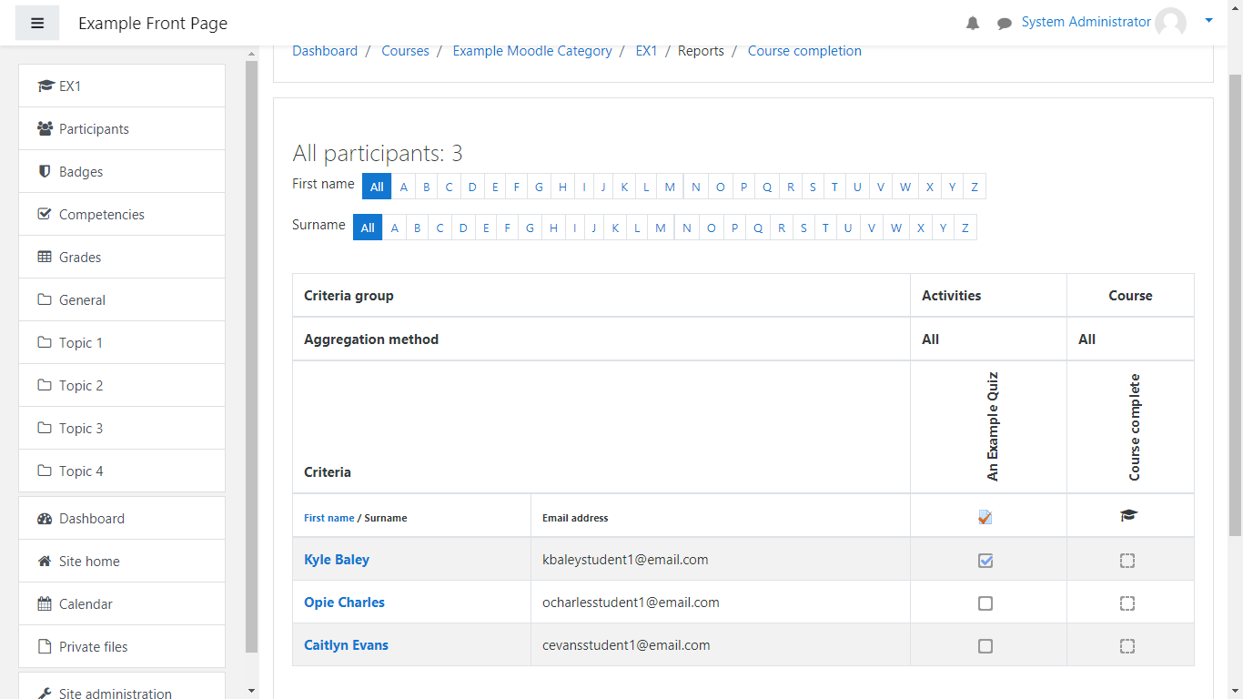Screen dimensions: 1243x699
Task: Click the hamburger menu toggle icon
Action: pos(37,24)
